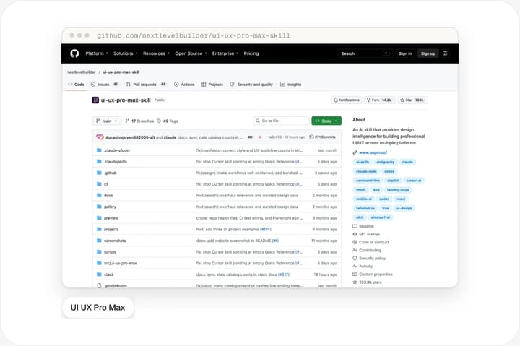Open the Readme link in About

pyautogui.click(x=363, y=226)
